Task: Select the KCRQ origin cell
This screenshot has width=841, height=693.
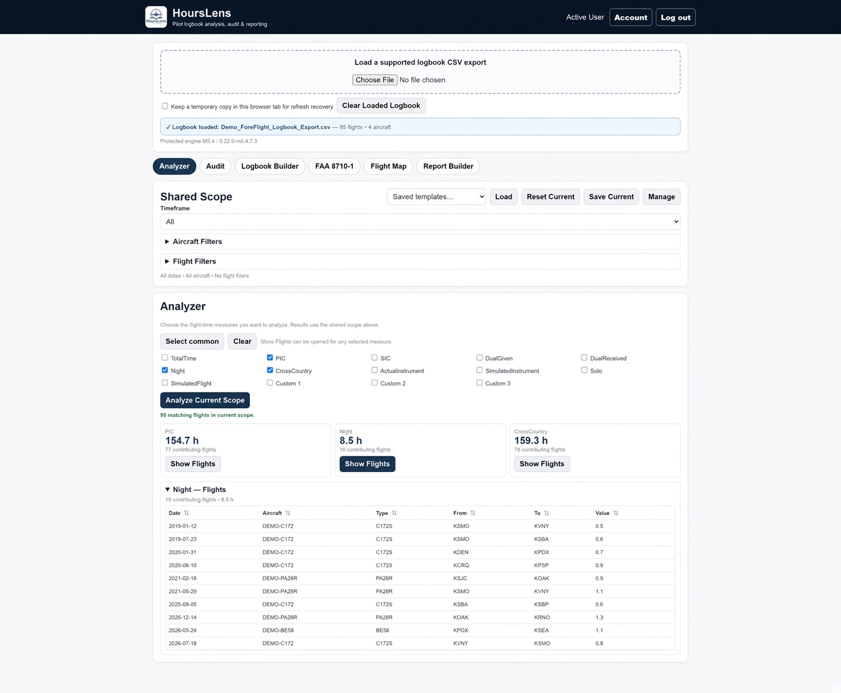Action: (x=461, y=565)
